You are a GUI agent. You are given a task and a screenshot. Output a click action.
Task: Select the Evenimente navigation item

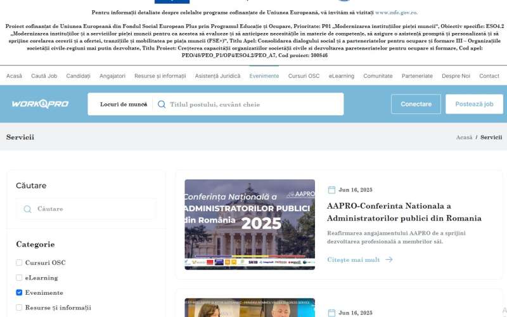(x=264, y=76)
